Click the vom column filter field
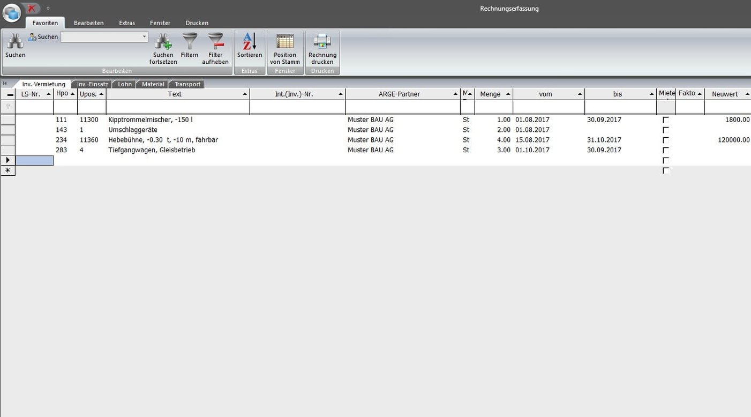Screen dimensions: 751x417 pyautogui.click(x=549, y=107)
